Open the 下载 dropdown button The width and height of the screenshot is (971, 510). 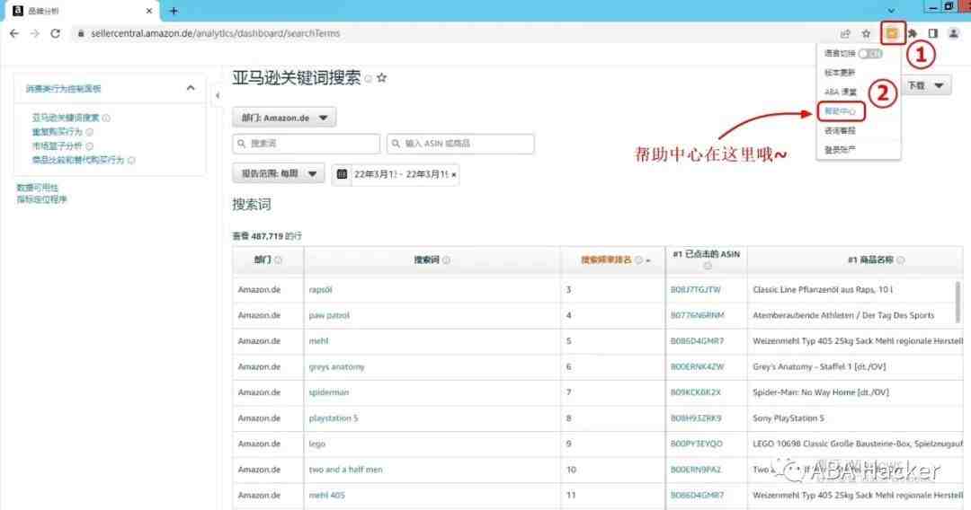tap(926, 85)
